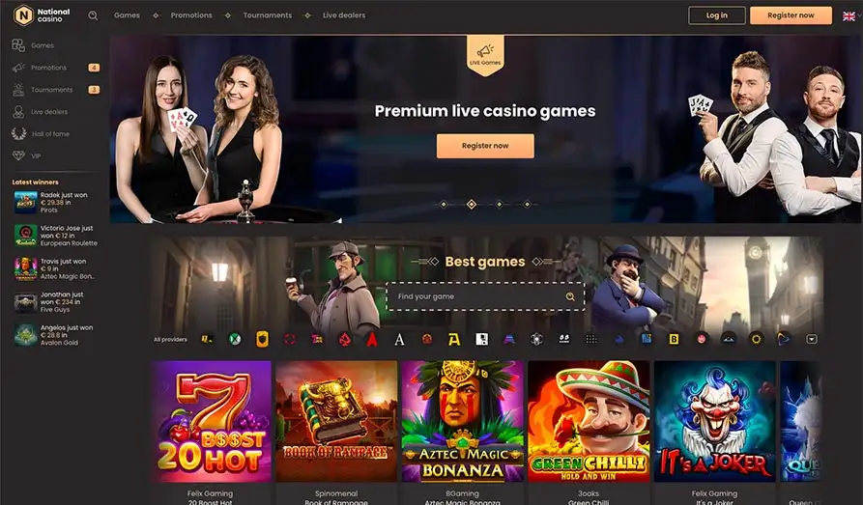Click the National Casino logo

coord(43,15)
